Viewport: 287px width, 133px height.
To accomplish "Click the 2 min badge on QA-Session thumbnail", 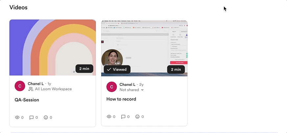I will (x=84, y=69).
